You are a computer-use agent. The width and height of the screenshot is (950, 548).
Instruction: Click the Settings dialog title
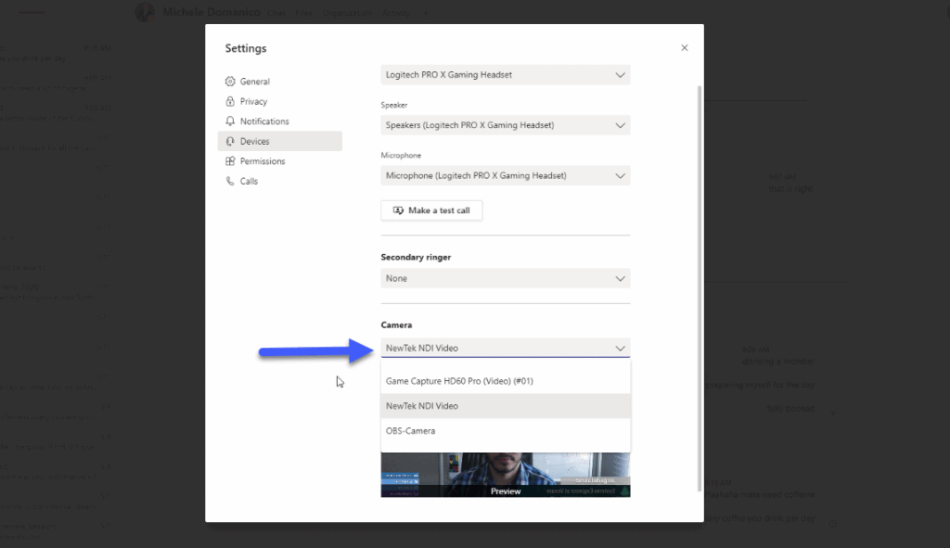(245, 48)
